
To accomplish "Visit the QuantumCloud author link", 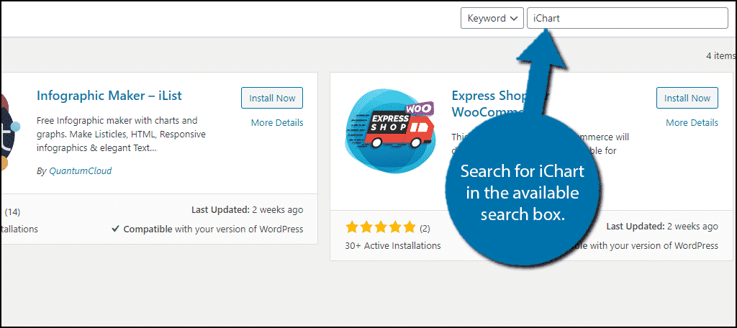I will pyautogui.click(x=81, y=171).
